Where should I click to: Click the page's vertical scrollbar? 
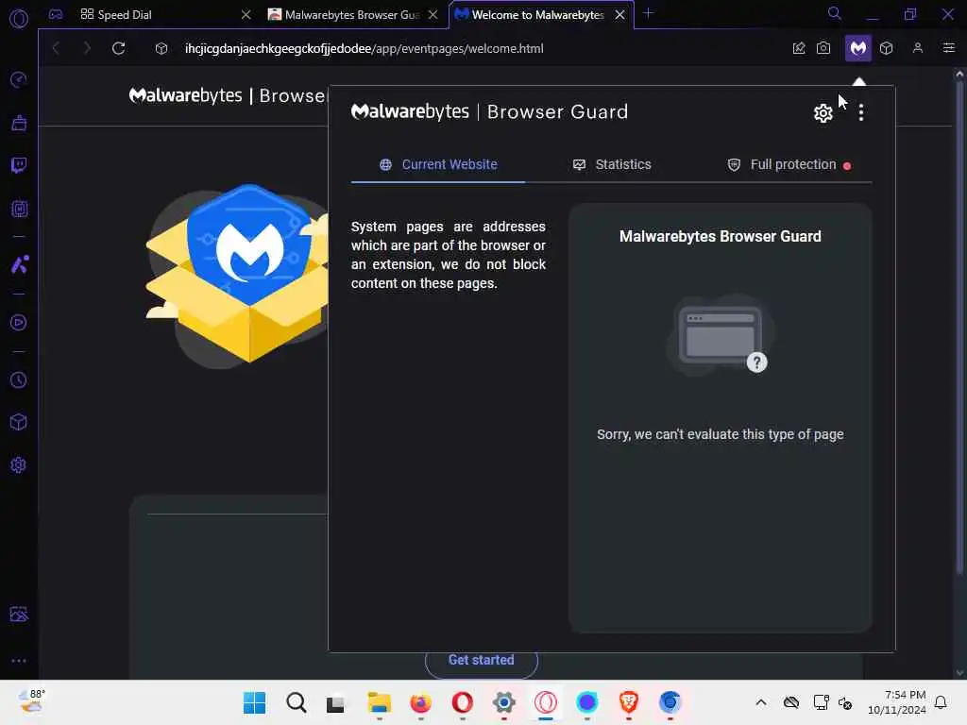click(959, 327)
